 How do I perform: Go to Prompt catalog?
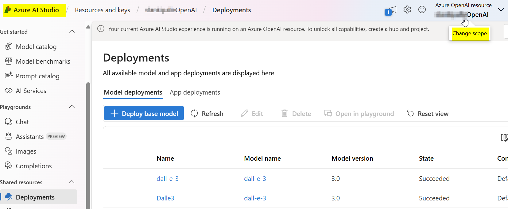37,76
